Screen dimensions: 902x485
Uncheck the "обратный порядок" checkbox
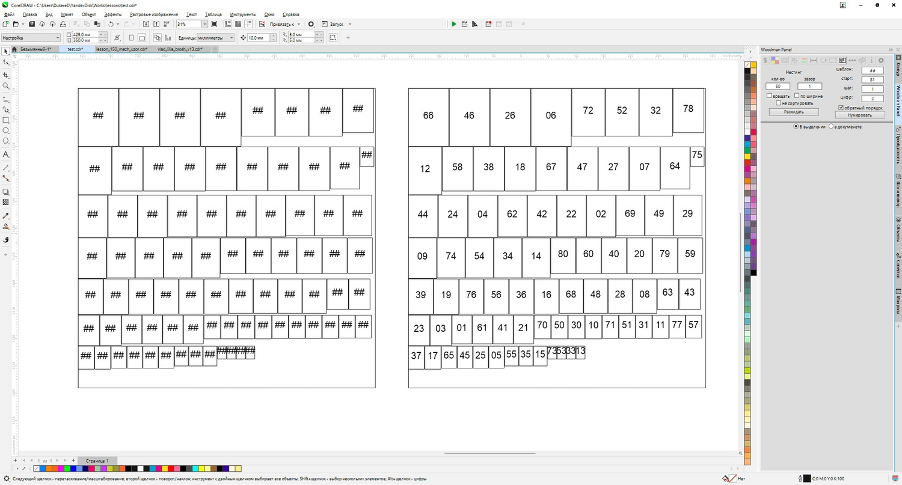click(840, 108)
